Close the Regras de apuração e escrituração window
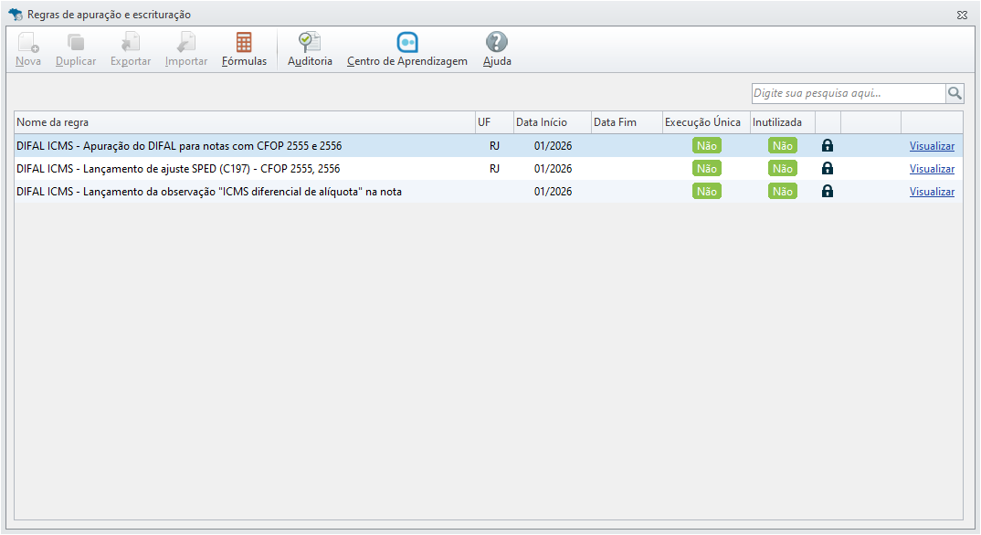The image size is (981, 535). (962, 15)
